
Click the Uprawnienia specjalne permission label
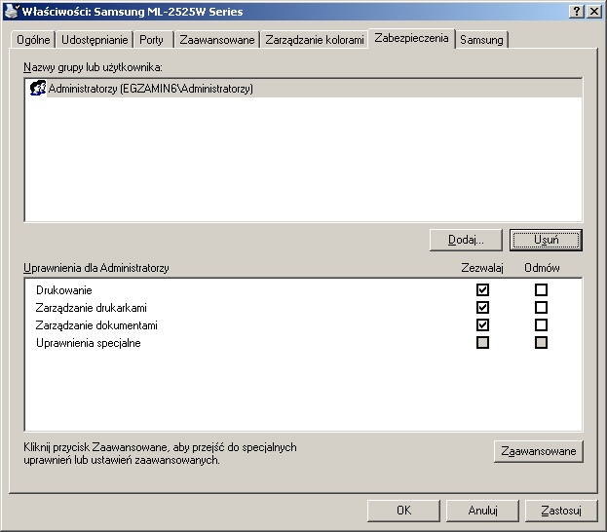pyautogui.click(x=89, y=343)
